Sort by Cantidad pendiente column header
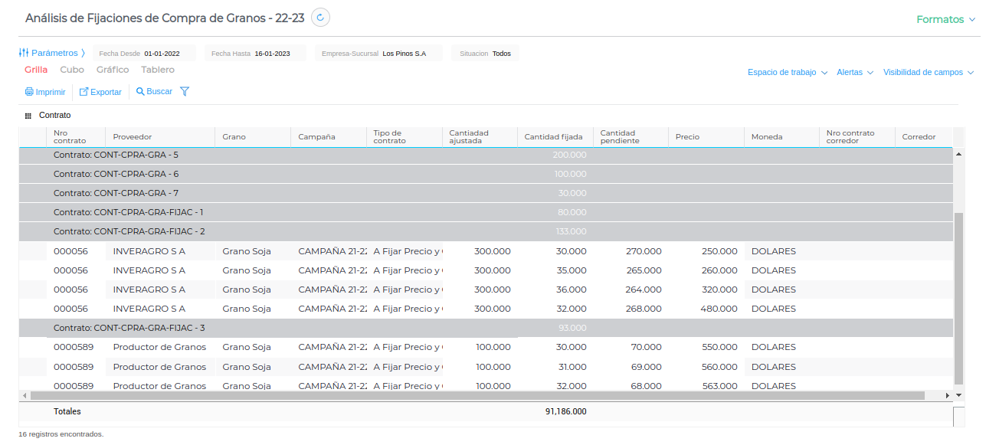The width and height of the screenshot is (986, 445). tap(631, 137)
